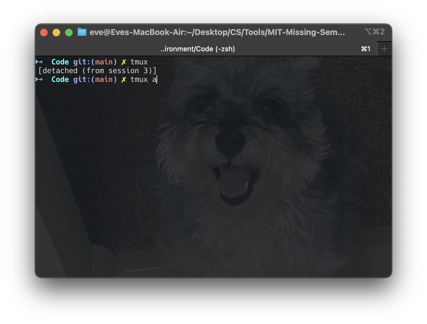Click 'git:(main)' on the second prompt line
The image size is (427, 324).
pos(95,79)
